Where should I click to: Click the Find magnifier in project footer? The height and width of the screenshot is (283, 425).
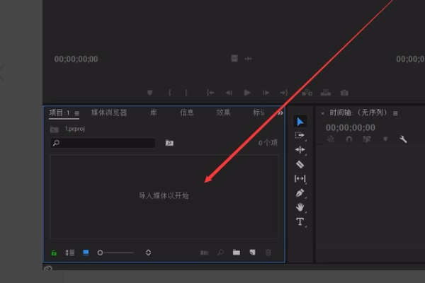[220, 253]
